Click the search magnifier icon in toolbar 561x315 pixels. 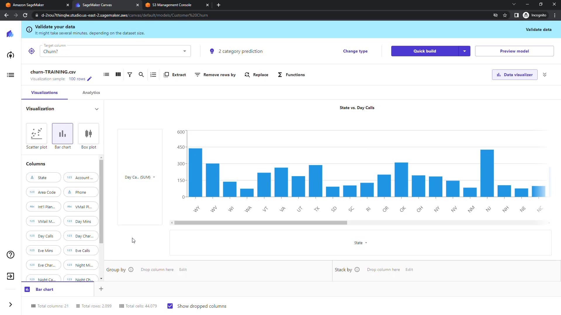click(x=141, y=75)
